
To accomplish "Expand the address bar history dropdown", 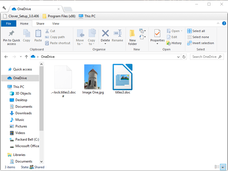I will click(x=178, y=57).
